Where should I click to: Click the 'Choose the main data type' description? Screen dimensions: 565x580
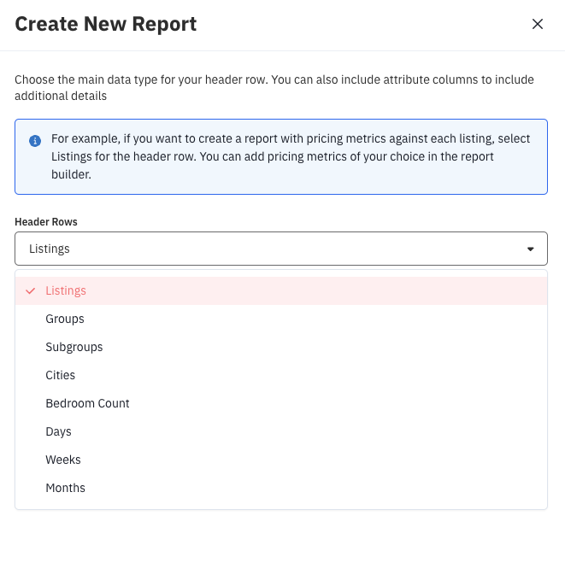tap(274, 88)
